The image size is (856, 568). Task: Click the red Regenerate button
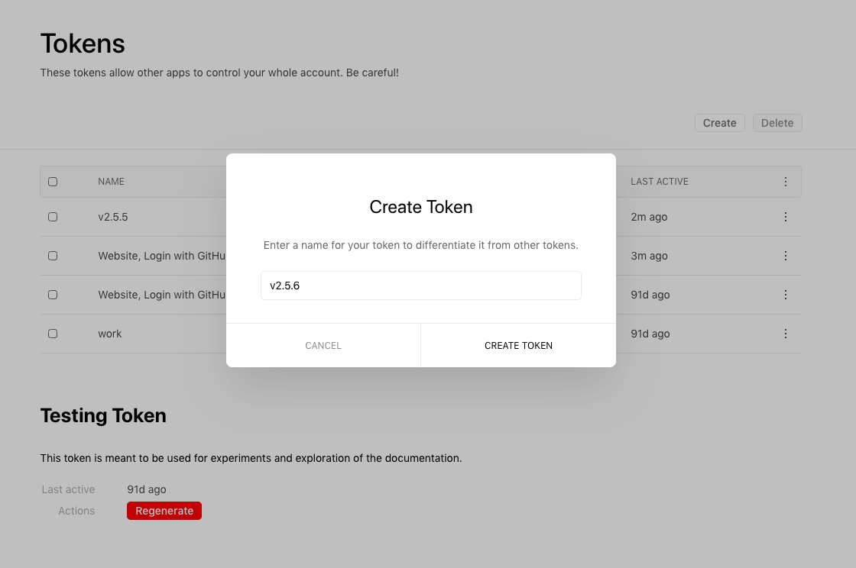tap(164, 511)
